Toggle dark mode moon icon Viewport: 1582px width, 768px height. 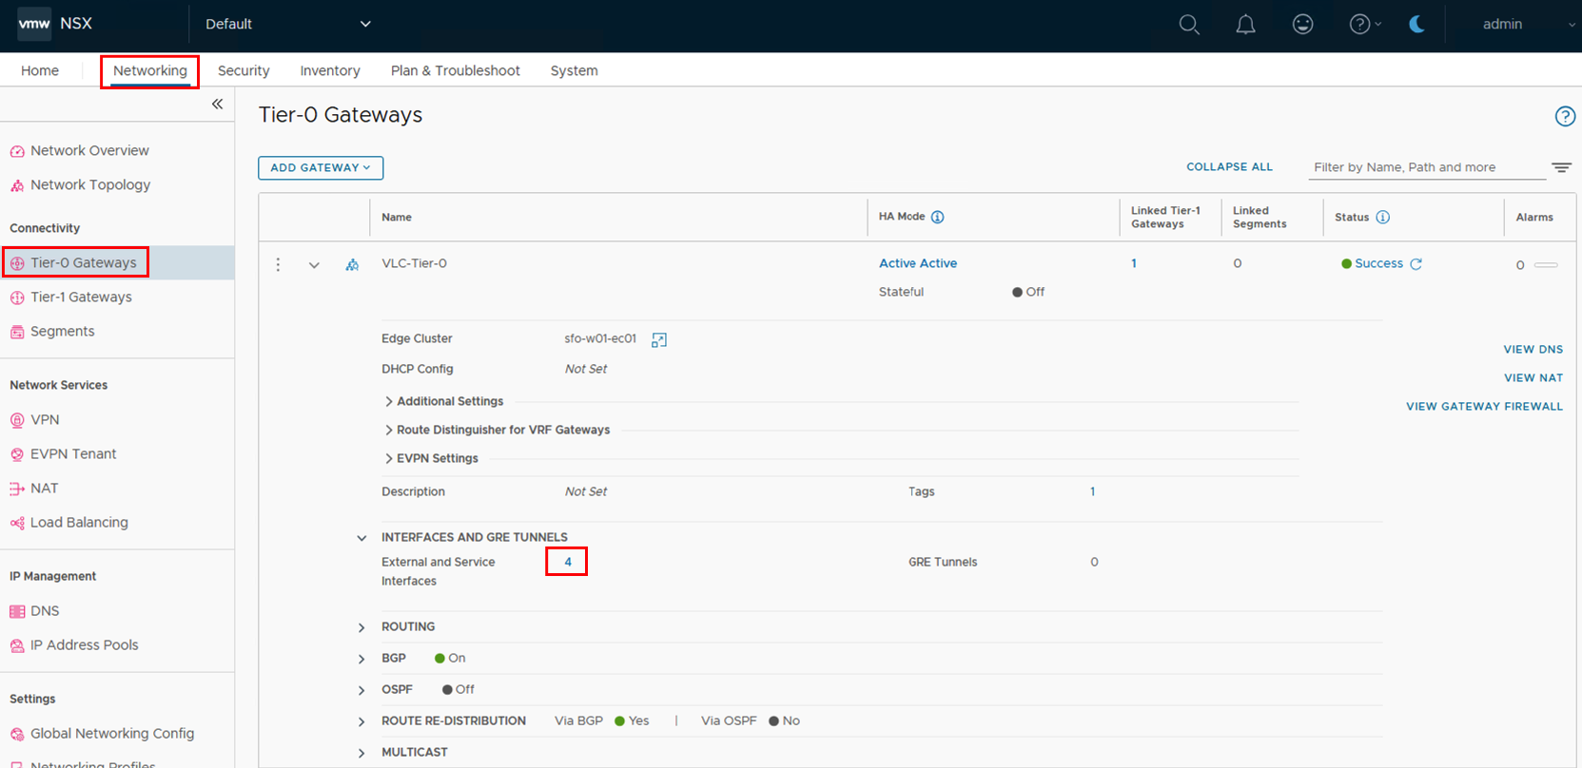[x=1416, y=25]
